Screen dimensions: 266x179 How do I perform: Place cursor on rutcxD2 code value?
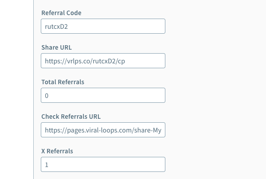[x=56, y=26]
